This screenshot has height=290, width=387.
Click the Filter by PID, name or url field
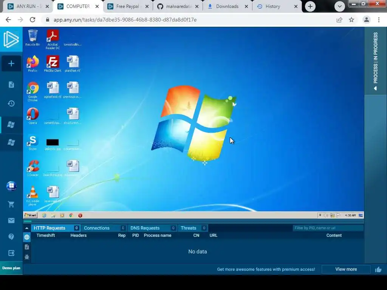(x=328, y=228)
